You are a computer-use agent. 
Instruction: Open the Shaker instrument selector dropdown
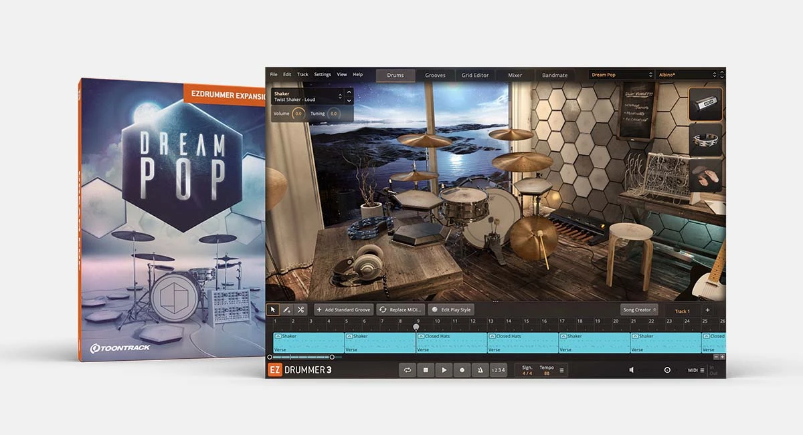click(x=308, y=96)
